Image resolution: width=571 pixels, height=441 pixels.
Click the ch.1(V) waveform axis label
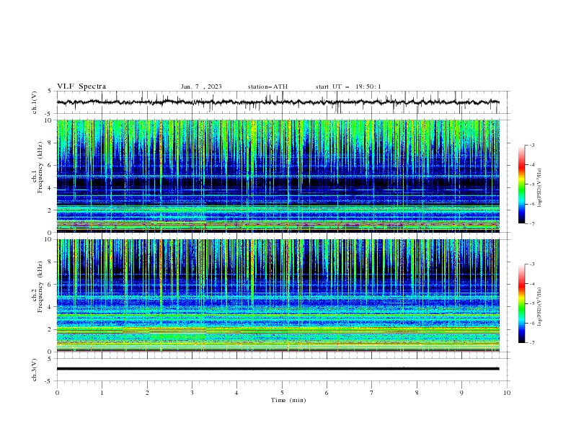(35, 102)
